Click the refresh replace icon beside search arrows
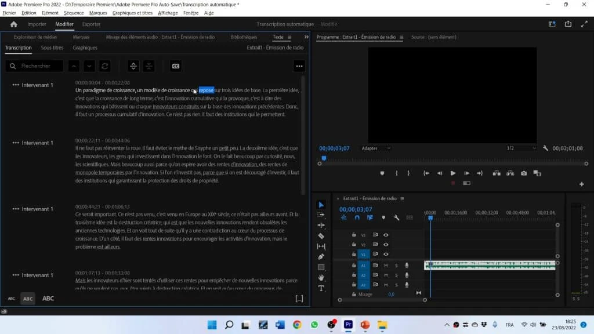This screenshot has height=334, width=594. [x=105, y=66]
